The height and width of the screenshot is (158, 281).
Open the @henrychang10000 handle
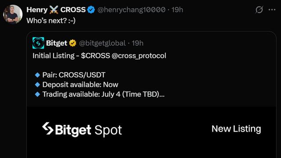[x=131, y=10]
